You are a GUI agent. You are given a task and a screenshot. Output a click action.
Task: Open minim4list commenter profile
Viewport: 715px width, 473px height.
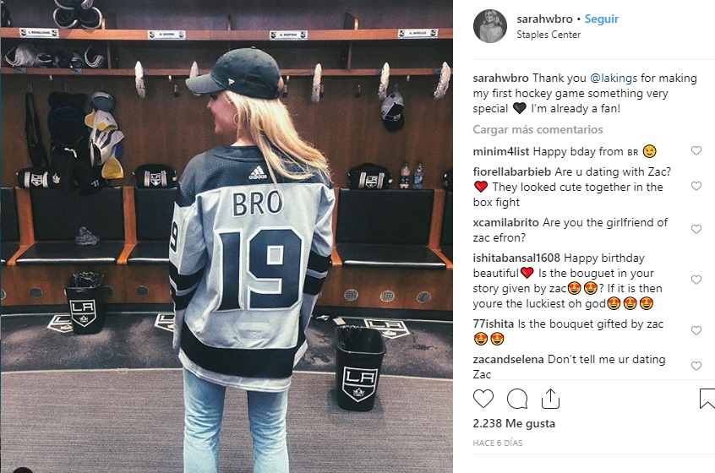(x=500, y=151)
